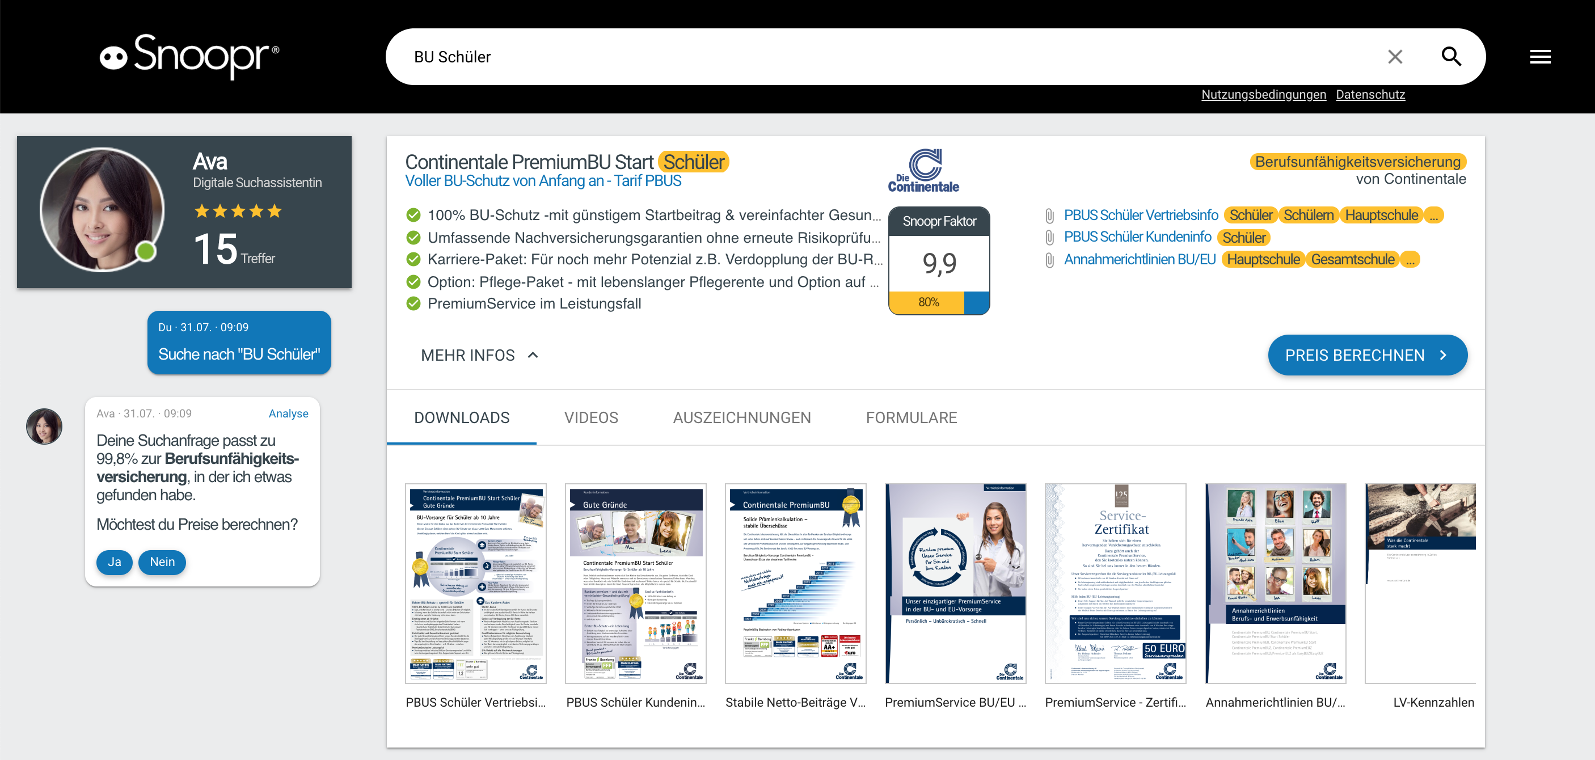The image size is (1595, 760).
Task: Click the Snoopr logo
Action: (189, 56)
